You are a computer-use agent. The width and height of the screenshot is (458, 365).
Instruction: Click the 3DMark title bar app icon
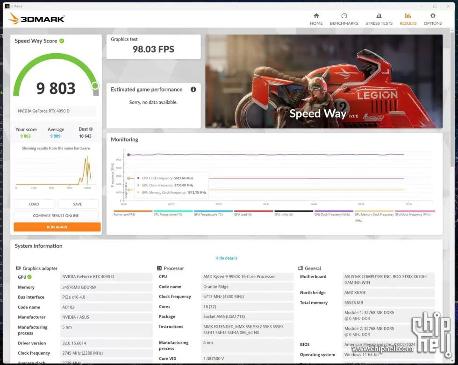click(7, 6)
